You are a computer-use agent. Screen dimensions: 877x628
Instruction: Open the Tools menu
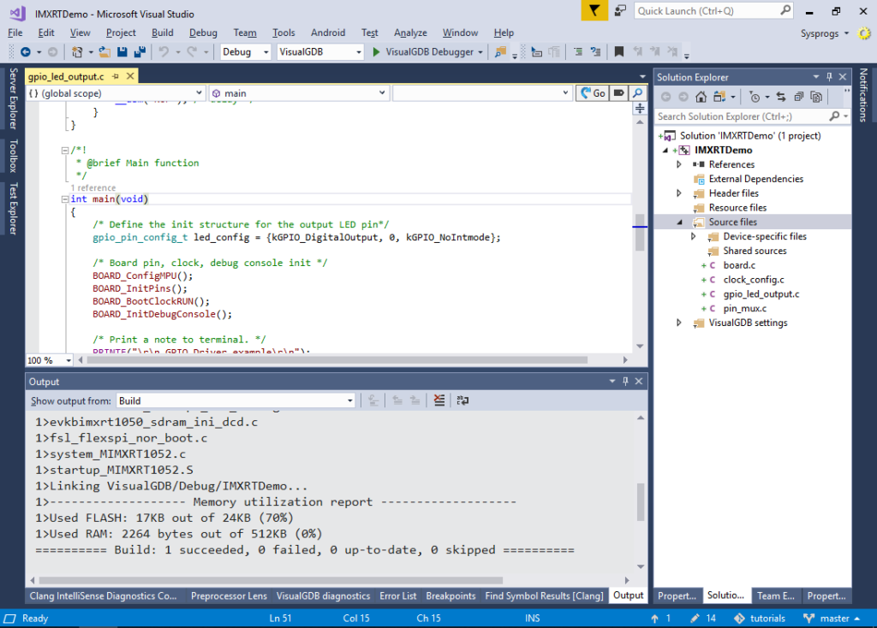283,33
